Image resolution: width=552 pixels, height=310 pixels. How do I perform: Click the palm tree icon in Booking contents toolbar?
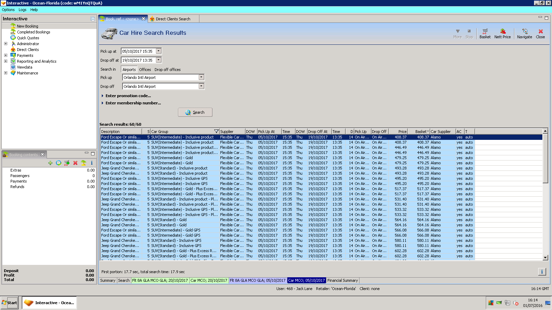(x=83, y=163)
